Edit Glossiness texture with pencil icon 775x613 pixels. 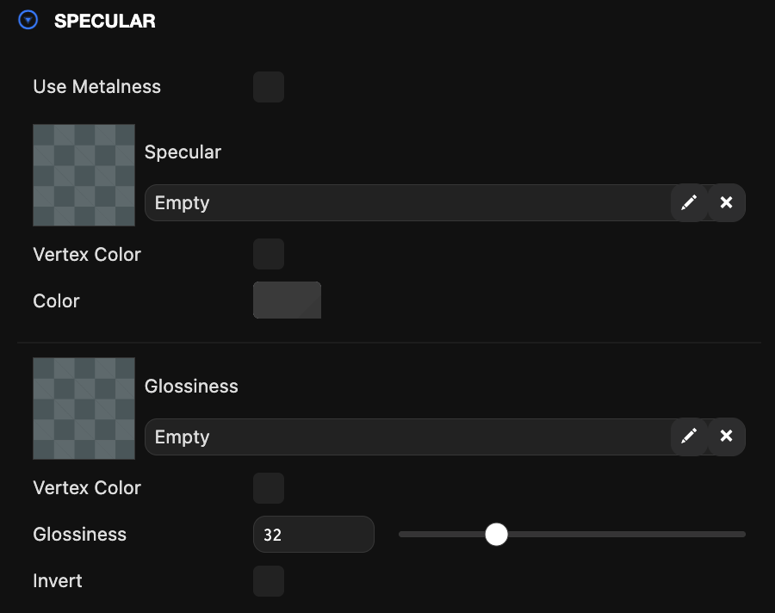click(x=689, y=437)
